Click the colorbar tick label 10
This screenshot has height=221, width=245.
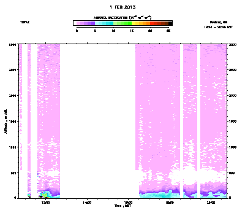click(113, 31)
